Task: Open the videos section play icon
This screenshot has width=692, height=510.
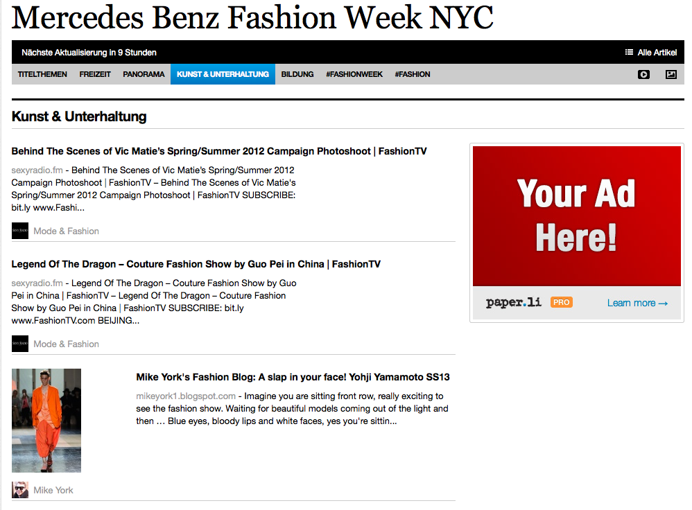Action: point(643,74)
